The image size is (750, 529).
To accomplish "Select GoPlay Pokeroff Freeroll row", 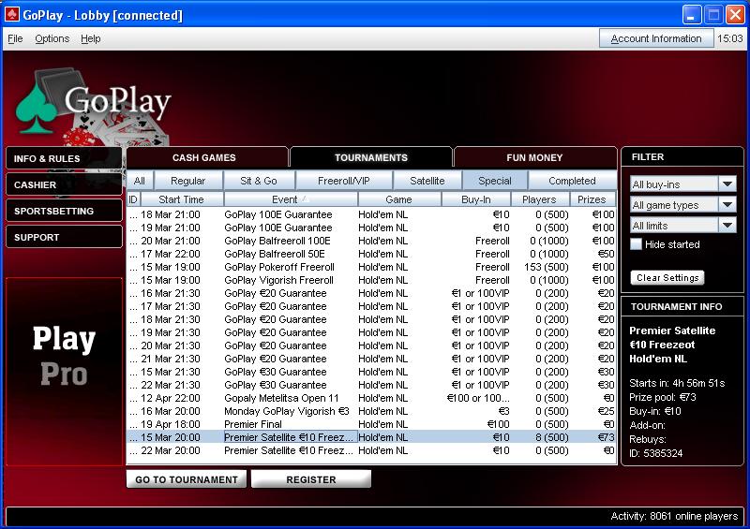I will [x=371, y=267].
